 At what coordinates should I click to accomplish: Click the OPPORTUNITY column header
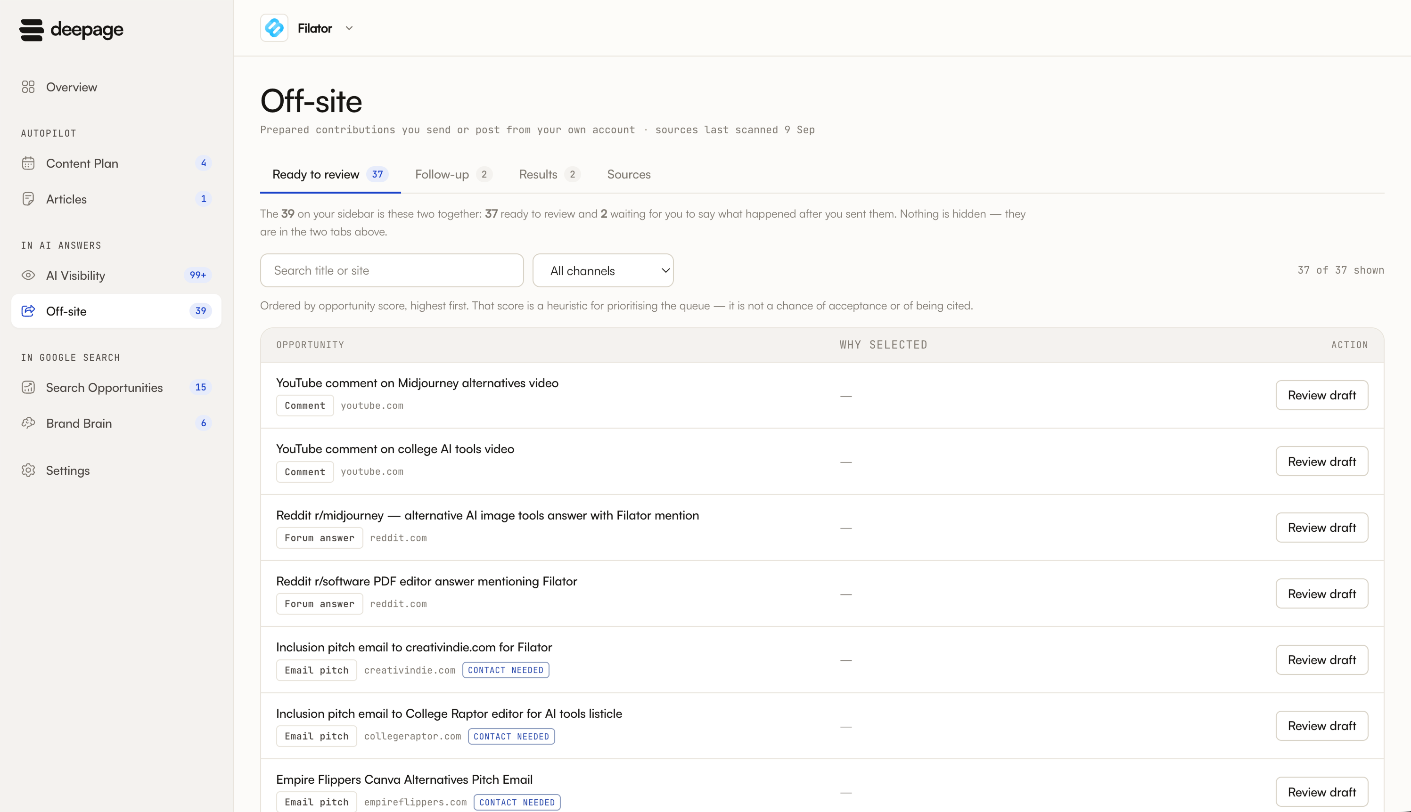tap(310, 345)
